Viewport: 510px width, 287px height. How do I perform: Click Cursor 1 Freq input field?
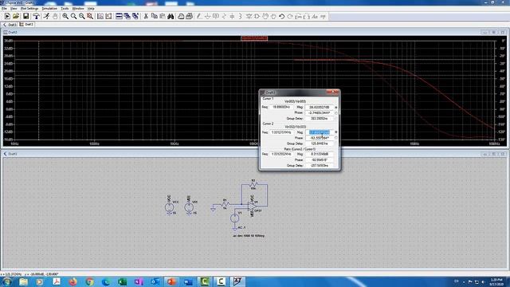(x=281, y=107)
